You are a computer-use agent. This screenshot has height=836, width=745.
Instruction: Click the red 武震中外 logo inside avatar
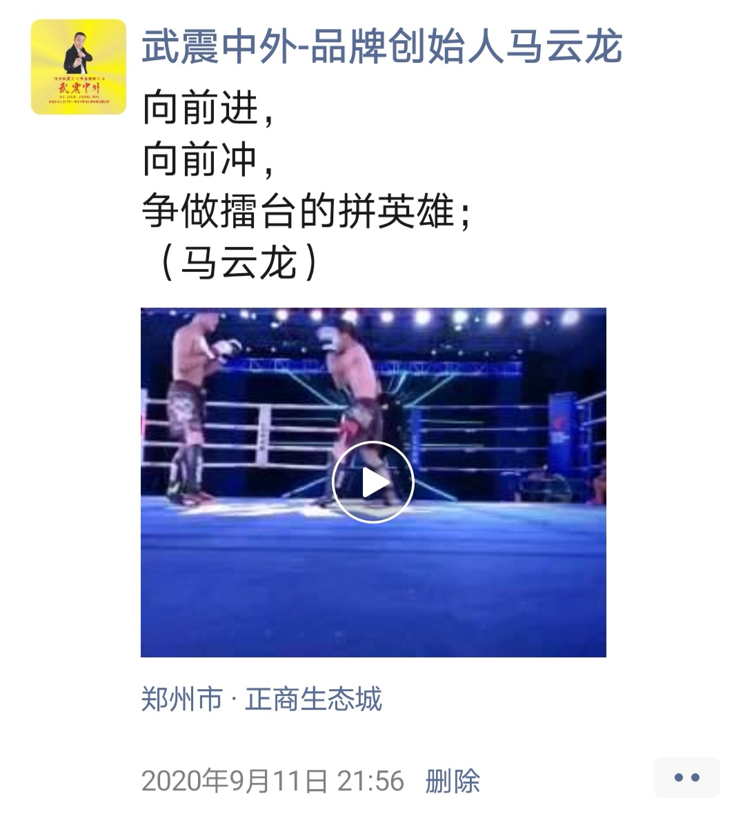[79, 88]
